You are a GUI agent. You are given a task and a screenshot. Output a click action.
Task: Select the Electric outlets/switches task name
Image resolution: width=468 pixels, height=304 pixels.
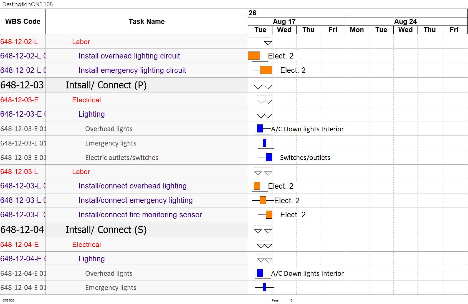(122, 158)
